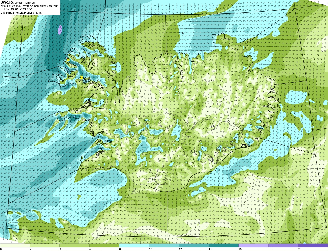Click the northernmost yellow '25' gust marker

68,59
